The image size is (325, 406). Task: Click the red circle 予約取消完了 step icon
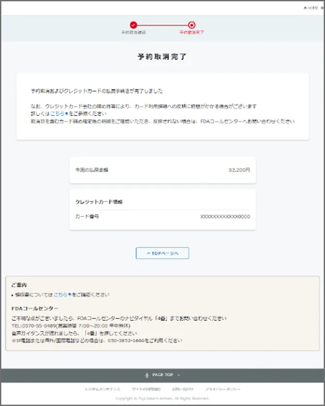(x=192, y=24)
